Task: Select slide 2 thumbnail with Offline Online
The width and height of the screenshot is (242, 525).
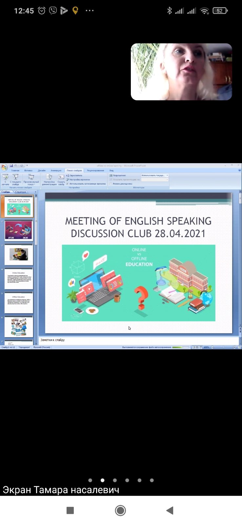Action: coord(19,230)
